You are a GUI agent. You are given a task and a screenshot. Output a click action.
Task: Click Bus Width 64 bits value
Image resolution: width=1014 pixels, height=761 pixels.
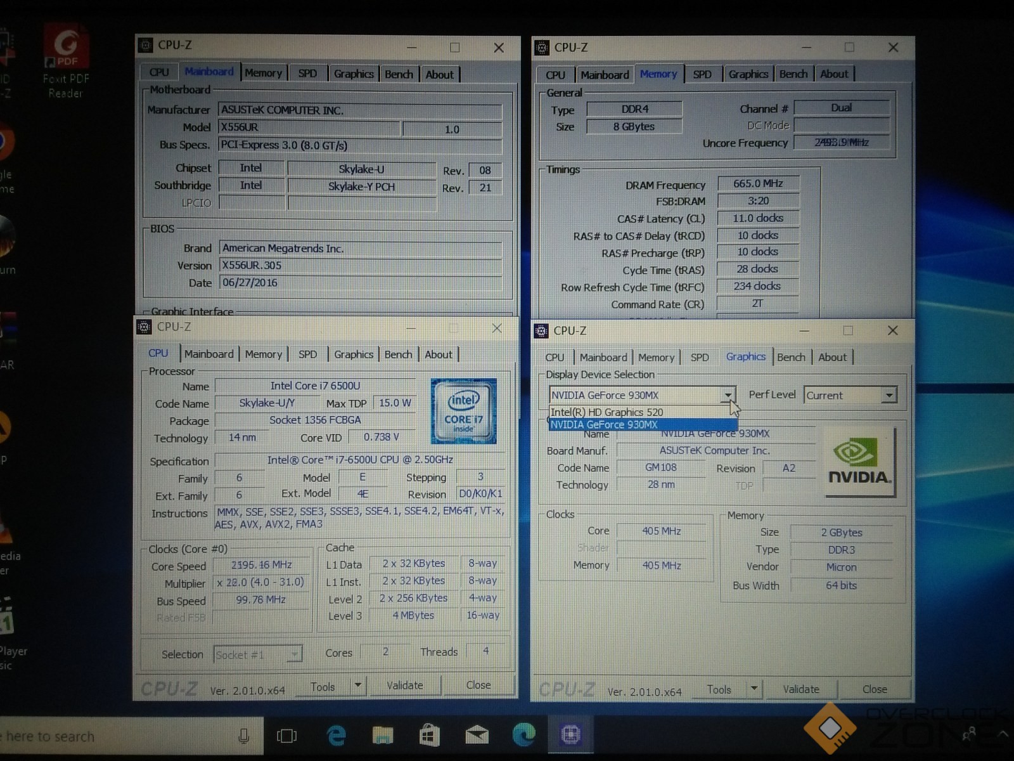coord(842,586)
